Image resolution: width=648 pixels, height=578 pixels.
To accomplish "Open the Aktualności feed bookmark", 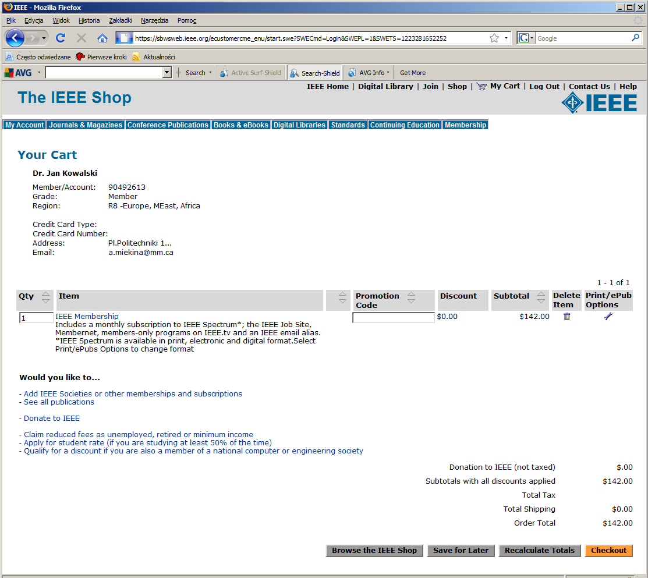I will (x=153, y=57).
